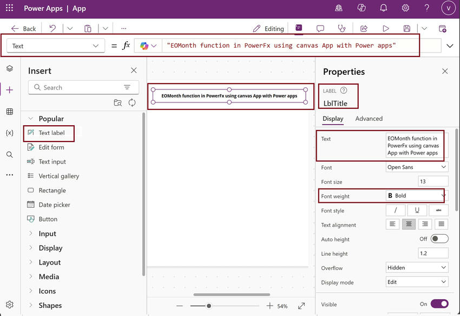Toggle the Visible switch

(x=439, y=304)
